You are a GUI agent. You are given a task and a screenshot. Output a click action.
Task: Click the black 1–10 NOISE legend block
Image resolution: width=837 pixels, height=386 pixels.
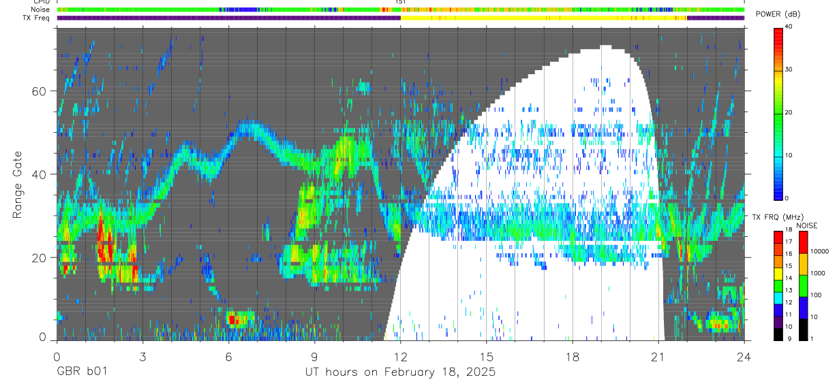(804, 329)
